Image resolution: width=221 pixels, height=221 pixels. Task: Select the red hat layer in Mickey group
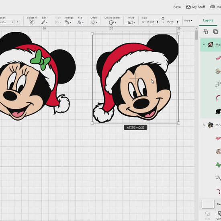click(x=218, y=98)
